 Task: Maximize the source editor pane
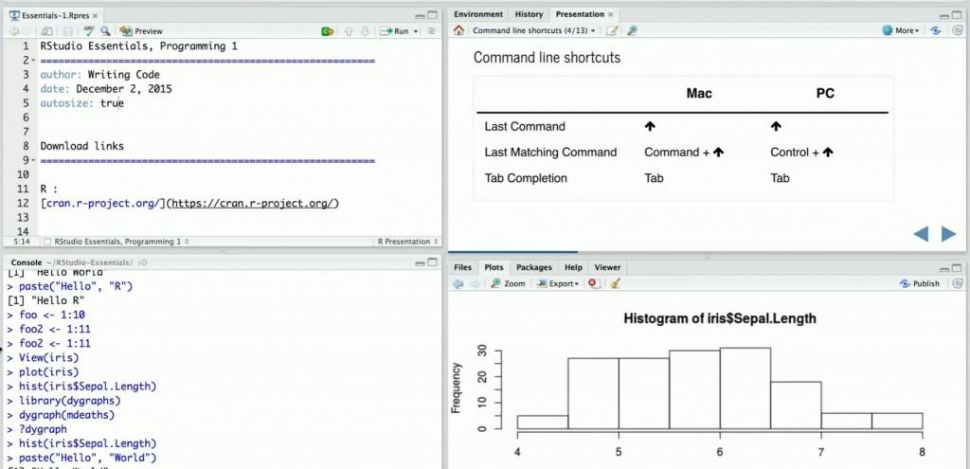click(x=432, y=15)
